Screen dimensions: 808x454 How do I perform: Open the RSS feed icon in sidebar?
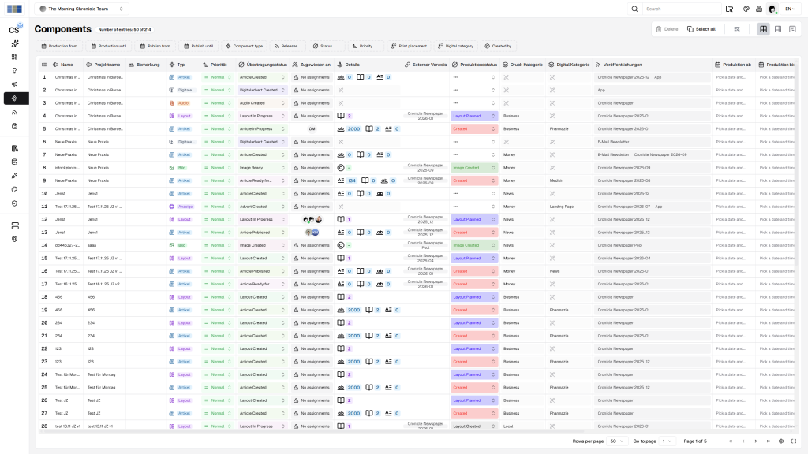(x=14, y=112)
